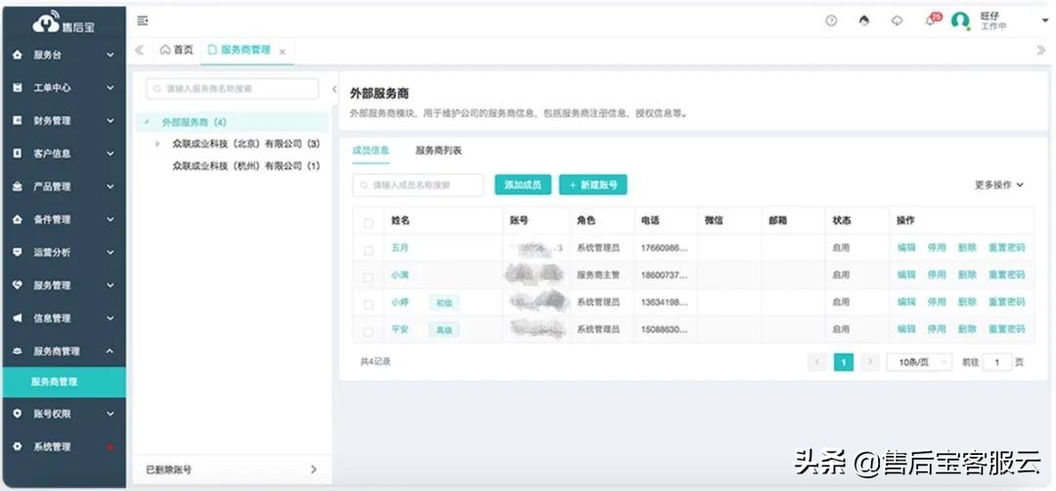Expand the 客户信息 menu chevron

click(x=110, y=154)
